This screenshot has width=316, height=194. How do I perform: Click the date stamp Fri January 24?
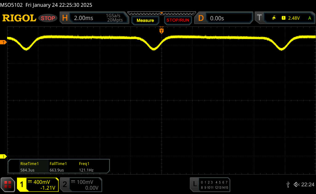click(x=42, y=5)
